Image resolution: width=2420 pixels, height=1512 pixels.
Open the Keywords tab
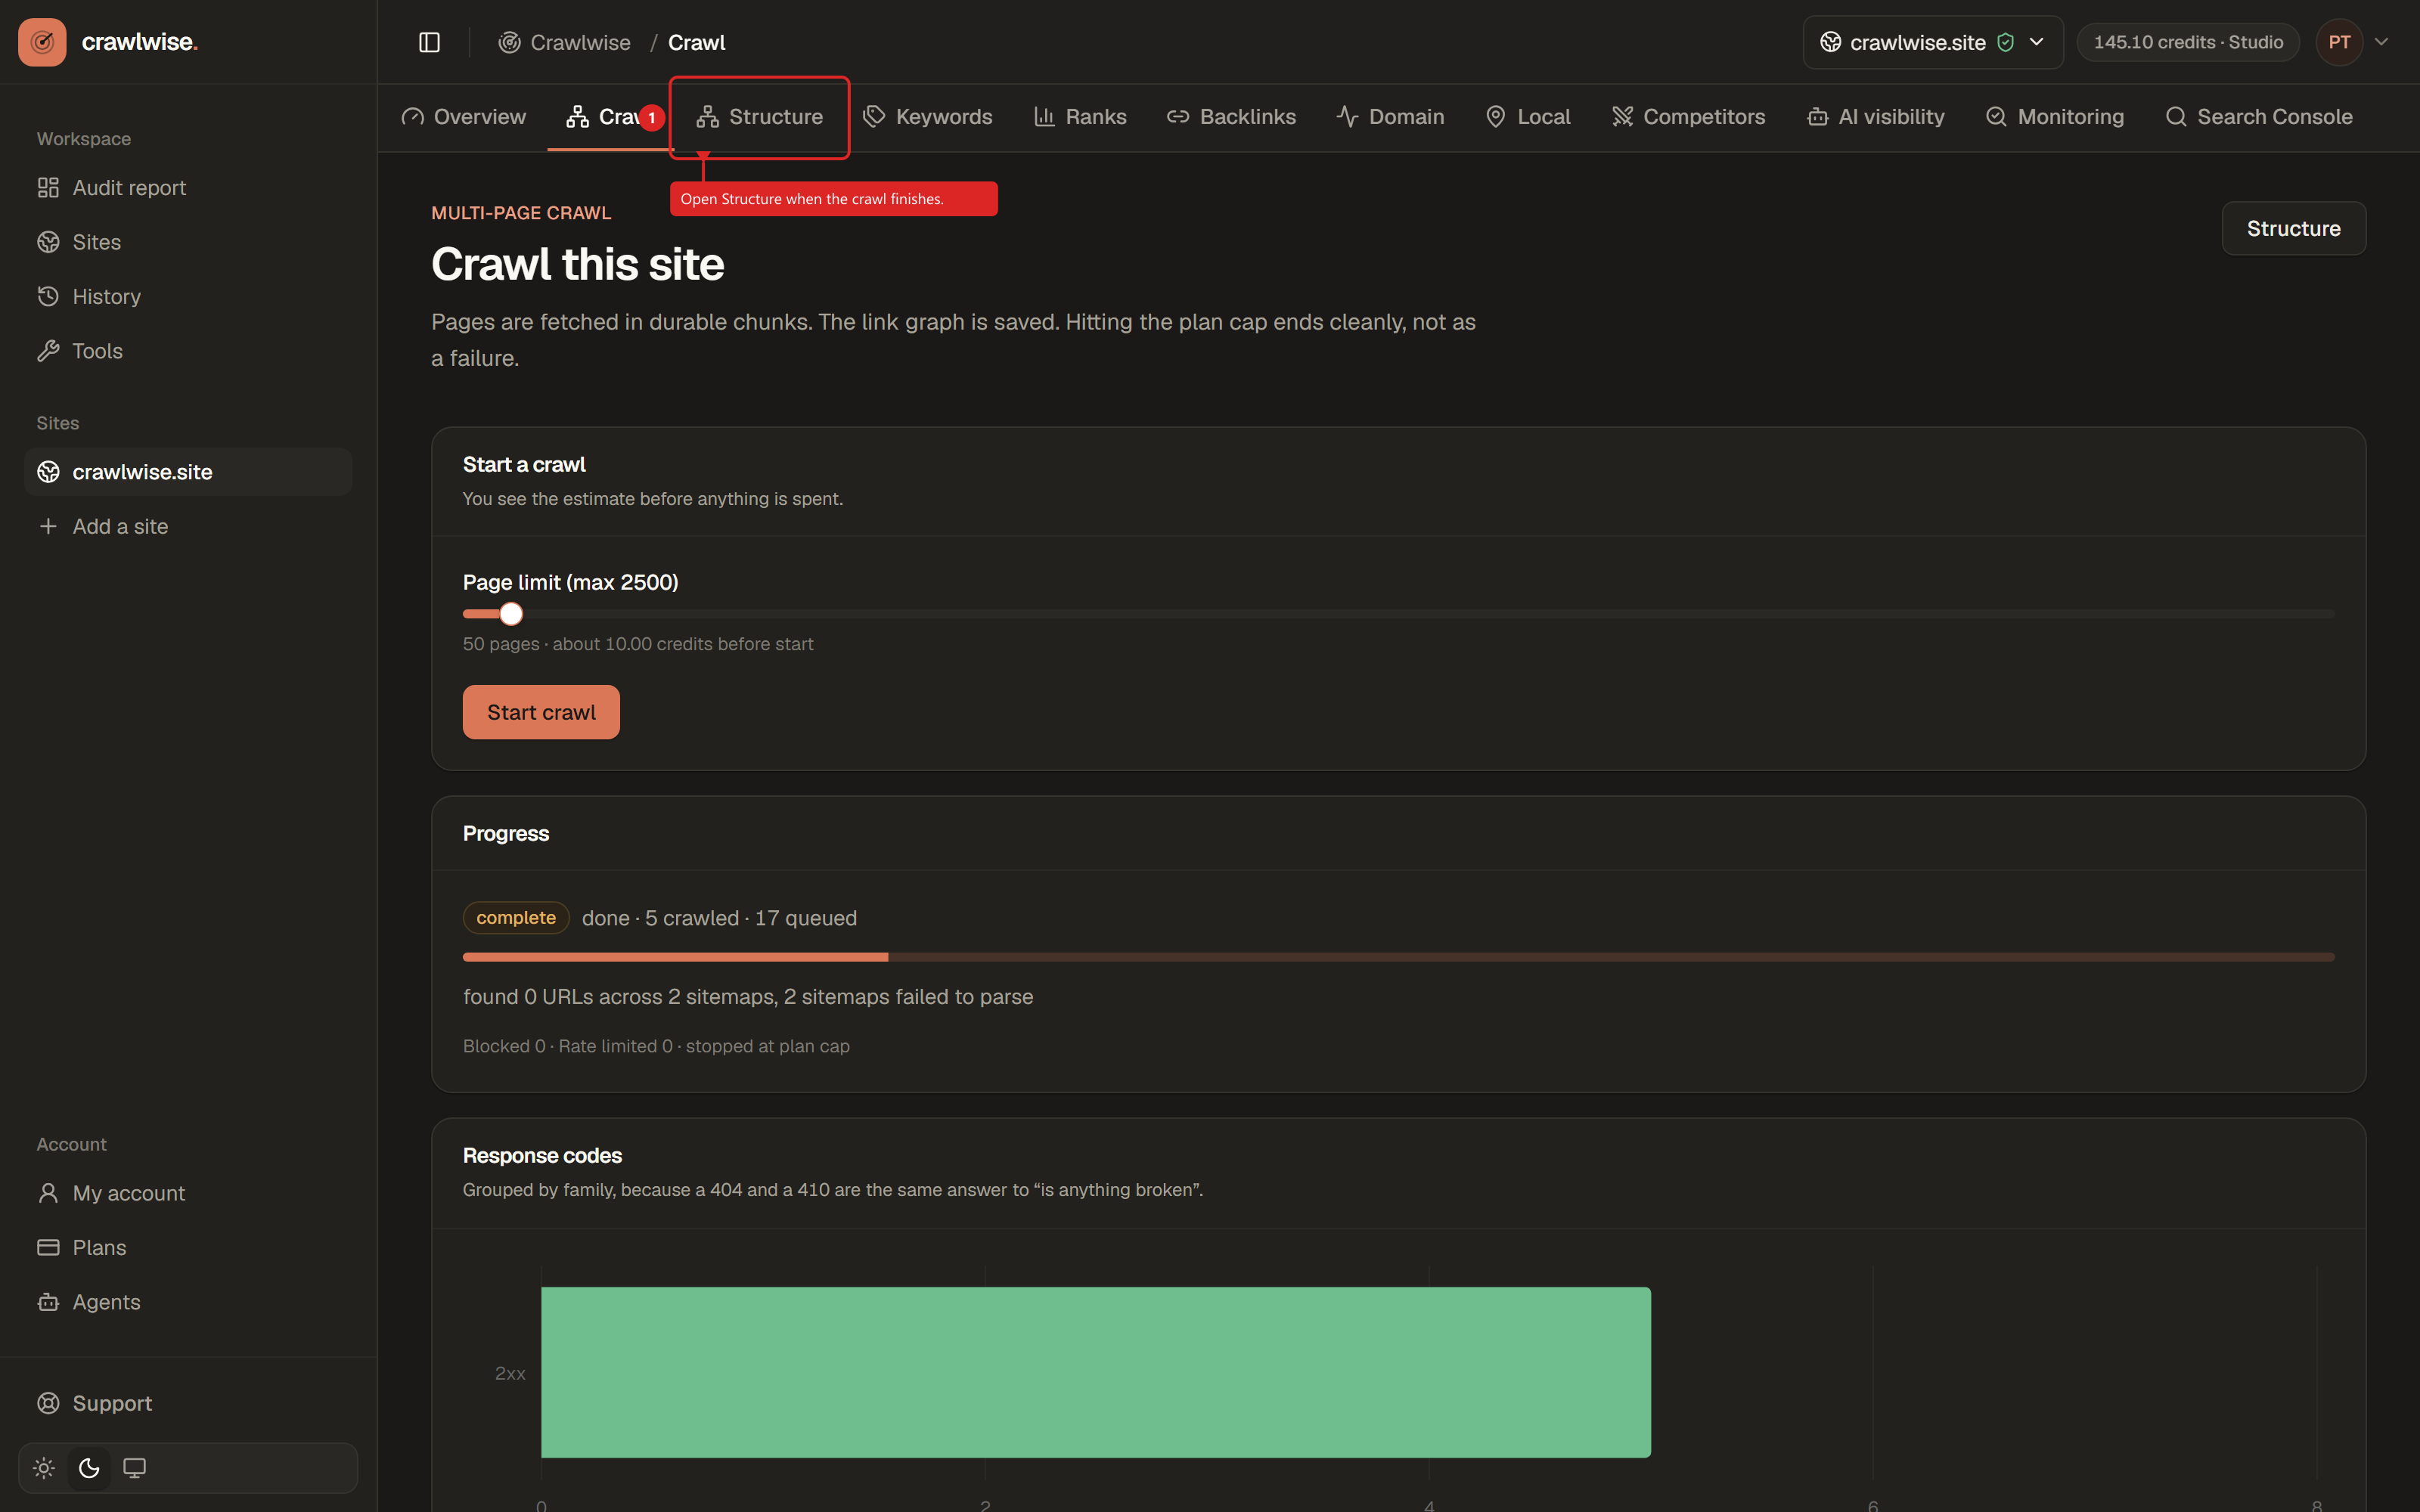click(x=927, y=117)
